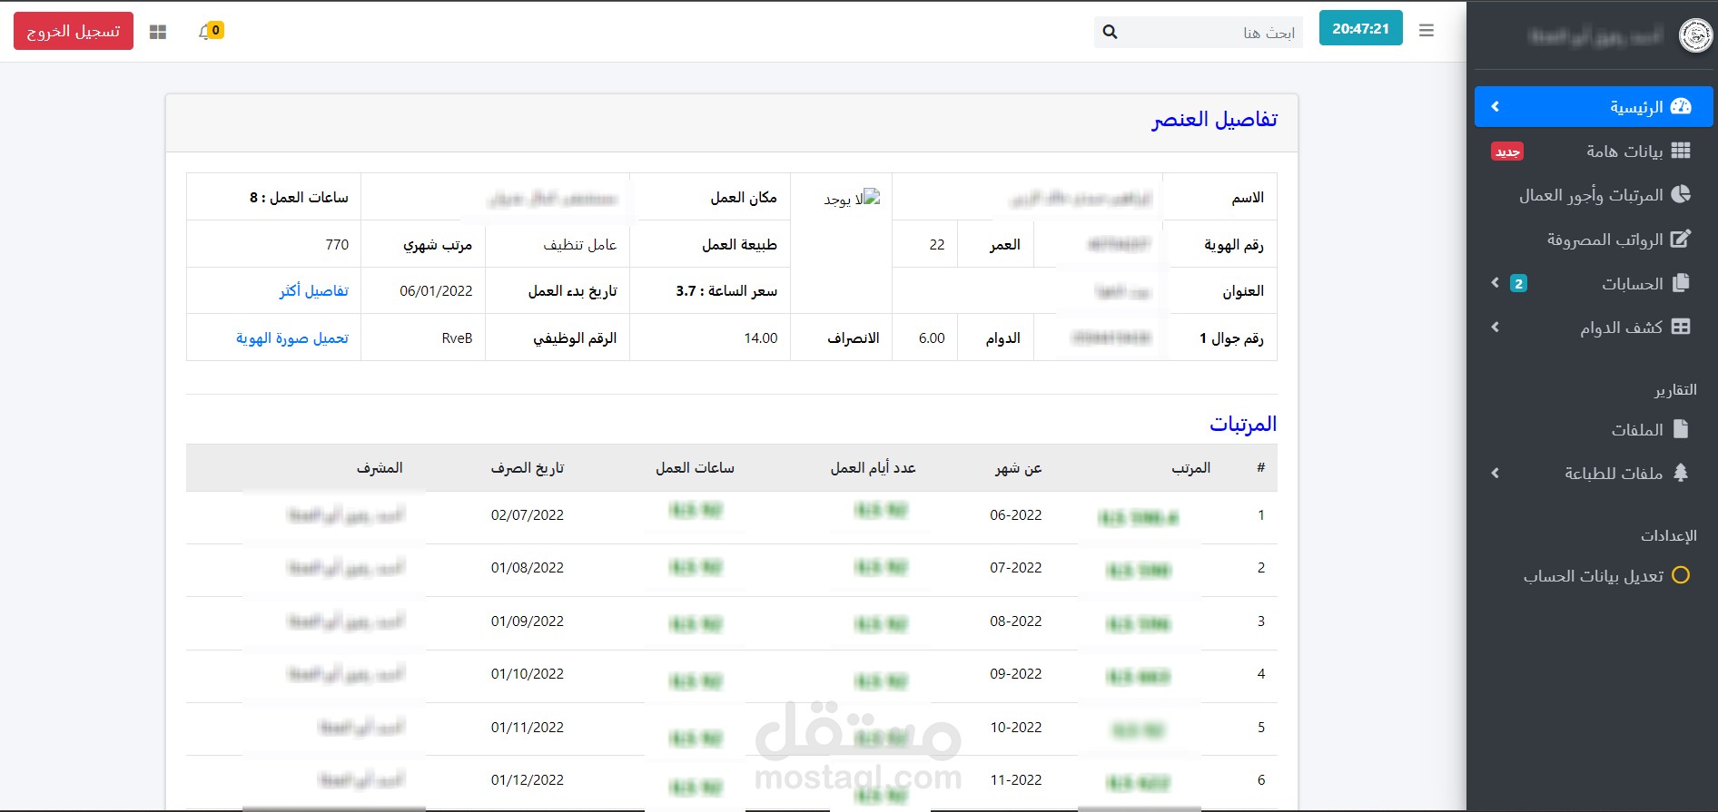The width and height of the screenshot is (1718, 812).
Task: Click the "المشرف" column header
Action: (x=380, y=467)
